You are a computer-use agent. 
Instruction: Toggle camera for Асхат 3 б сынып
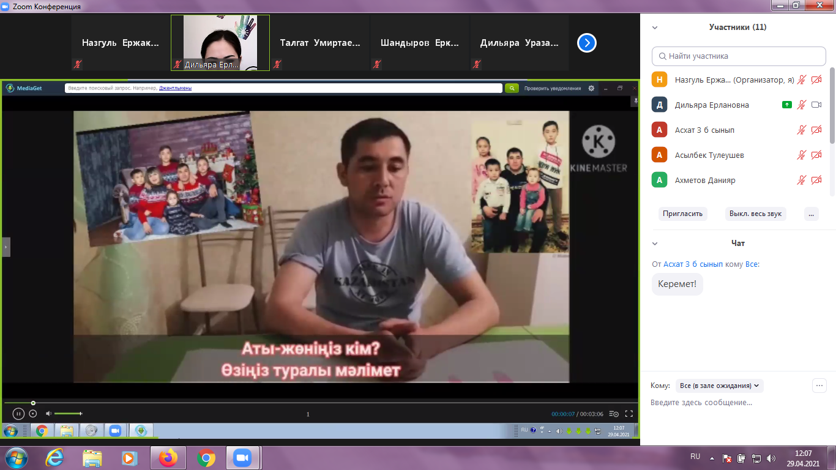click(816, 130)
